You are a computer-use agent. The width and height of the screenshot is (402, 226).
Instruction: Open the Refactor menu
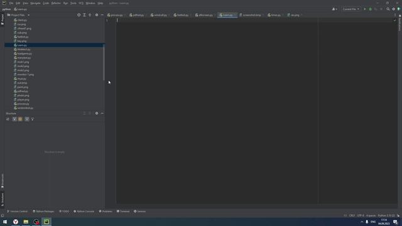point(56,3)
